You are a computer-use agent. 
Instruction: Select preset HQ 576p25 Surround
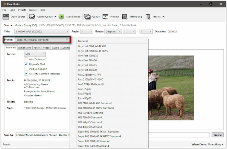(x=90, y=122)
